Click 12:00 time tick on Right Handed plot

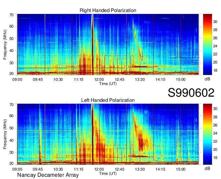coord(99,79)
